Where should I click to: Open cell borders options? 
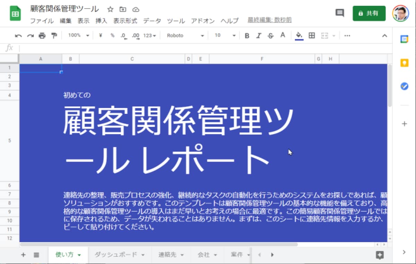click(312, 35)
